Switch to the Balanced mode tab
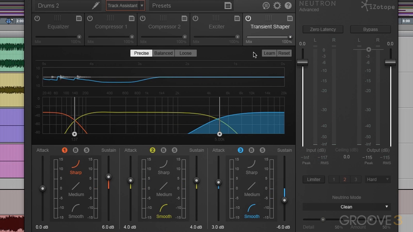 [163, 53]
